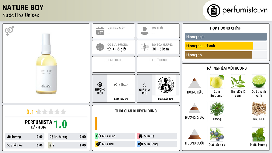Click the leaf icon for Mùa Thu
Screen dimensions: 272x153
(99, 144)
